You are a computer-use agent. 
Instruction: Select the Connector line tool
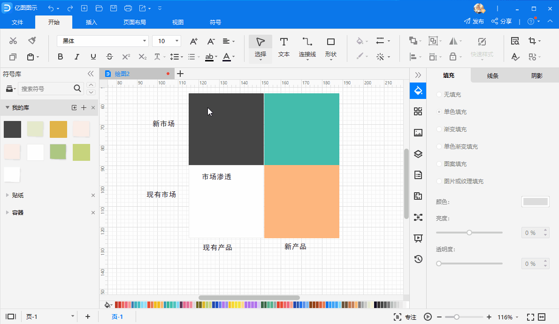point(307,48)
